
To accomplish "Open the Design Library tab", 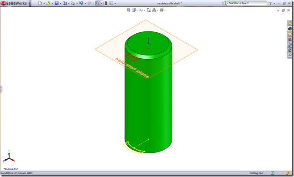I will pyautogui.click(x=289, y=28).
